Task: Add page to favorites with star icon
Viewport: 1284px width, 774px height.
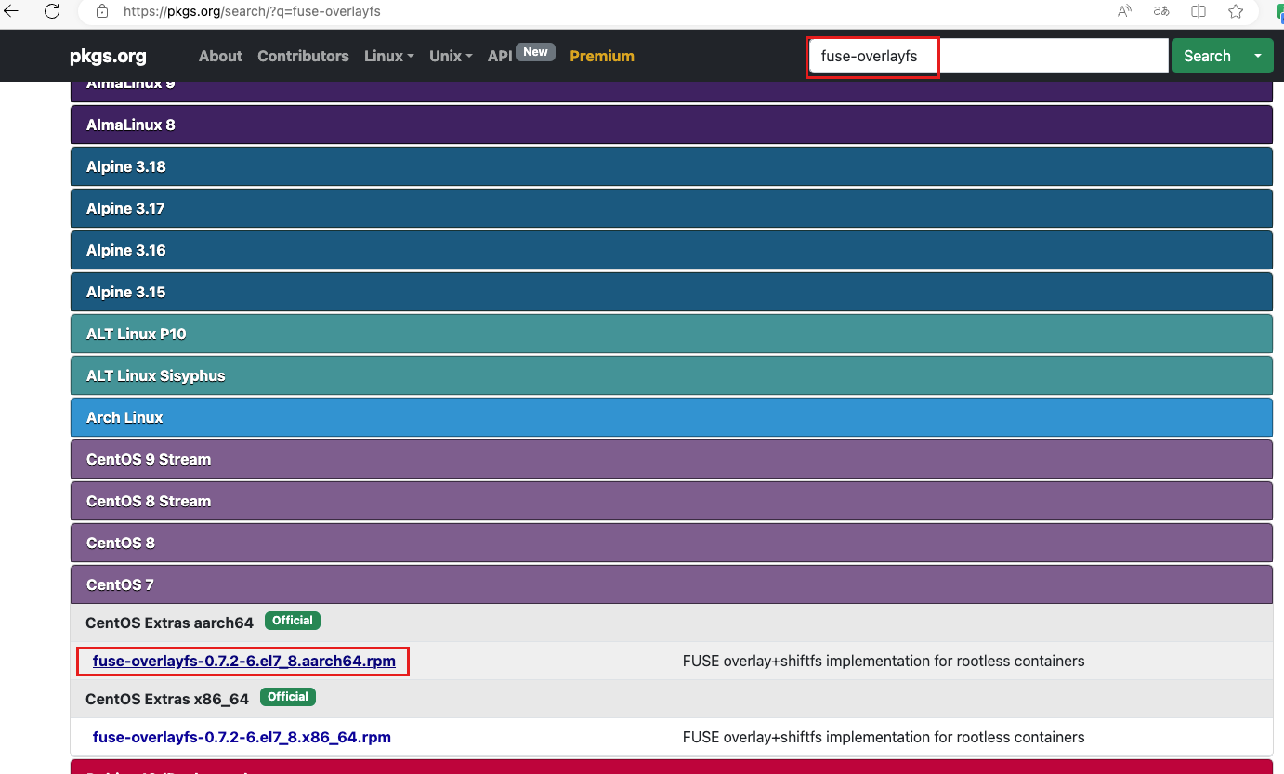Action: [x=1236, y=12]
